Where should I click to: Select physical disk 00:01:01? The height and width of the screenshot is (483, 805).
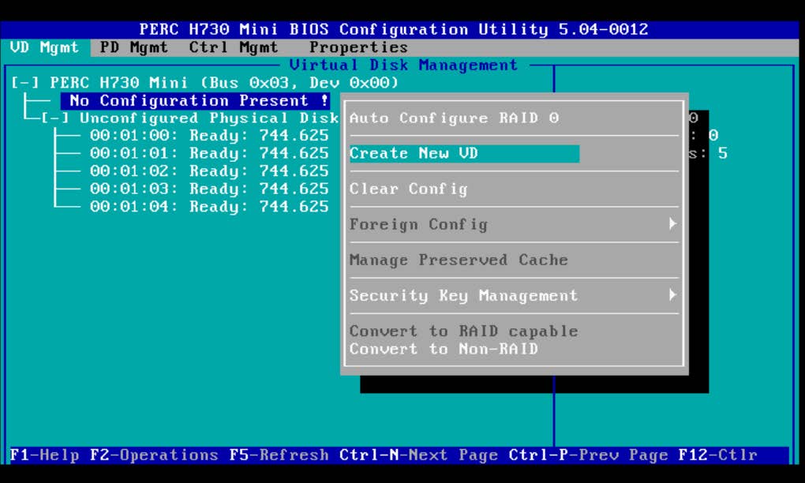(x=209, y=153)
